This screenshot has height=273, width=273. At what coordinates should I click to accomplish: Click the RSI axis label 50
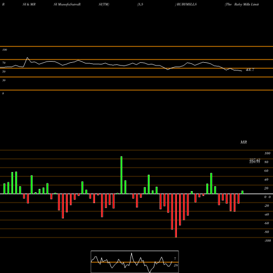click(x=4, y=72)
